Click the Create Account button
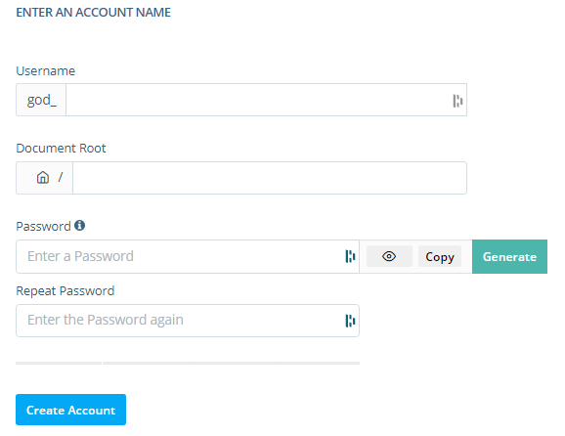565x436 pixels. coord(70,410)
